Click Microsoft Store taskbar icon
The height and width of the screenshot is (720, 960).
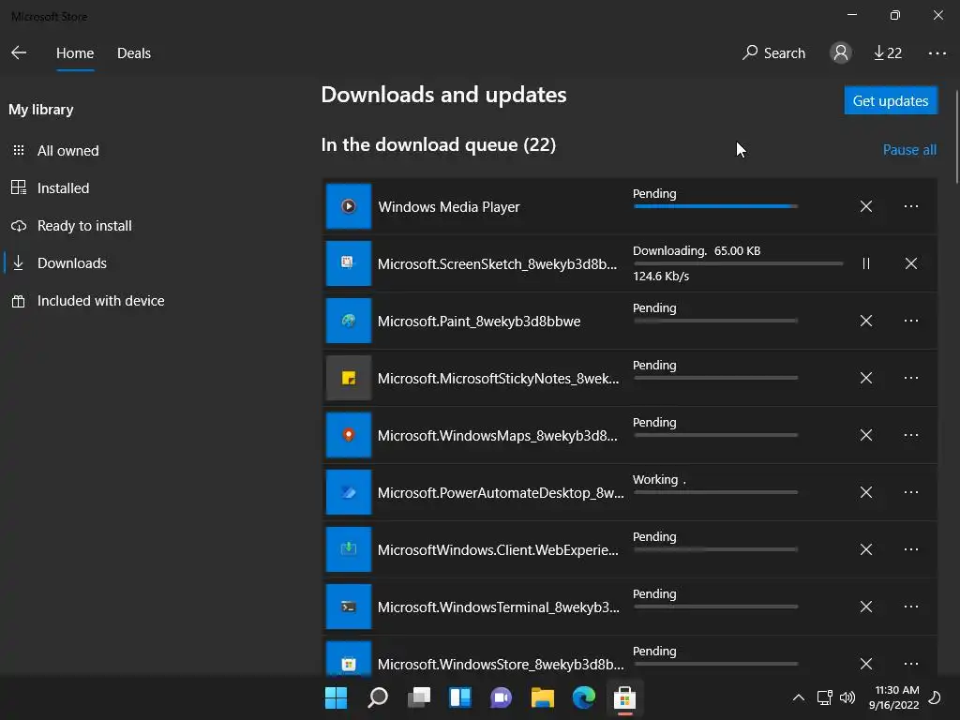point(624,697)
